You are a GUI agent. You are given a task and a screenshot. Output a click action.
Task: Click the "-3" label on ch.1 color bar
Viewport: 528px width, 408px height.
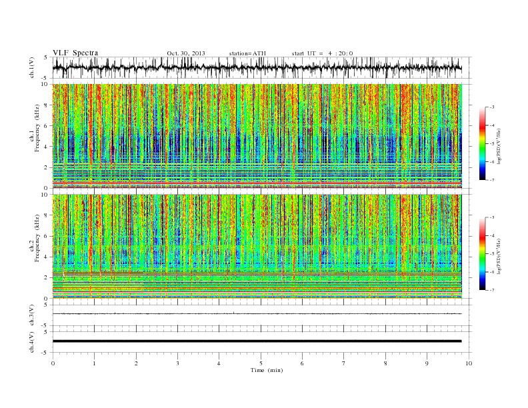[491, 107]
